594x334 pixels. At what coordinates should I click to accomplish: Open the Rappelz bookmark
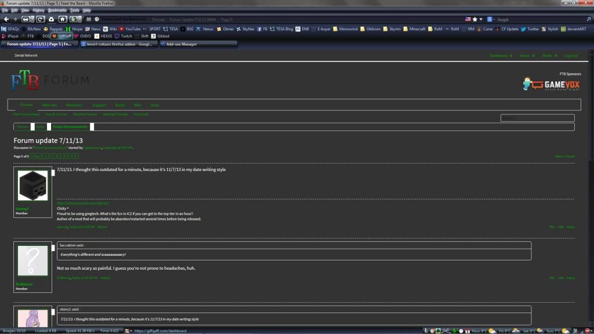(53, 29)
